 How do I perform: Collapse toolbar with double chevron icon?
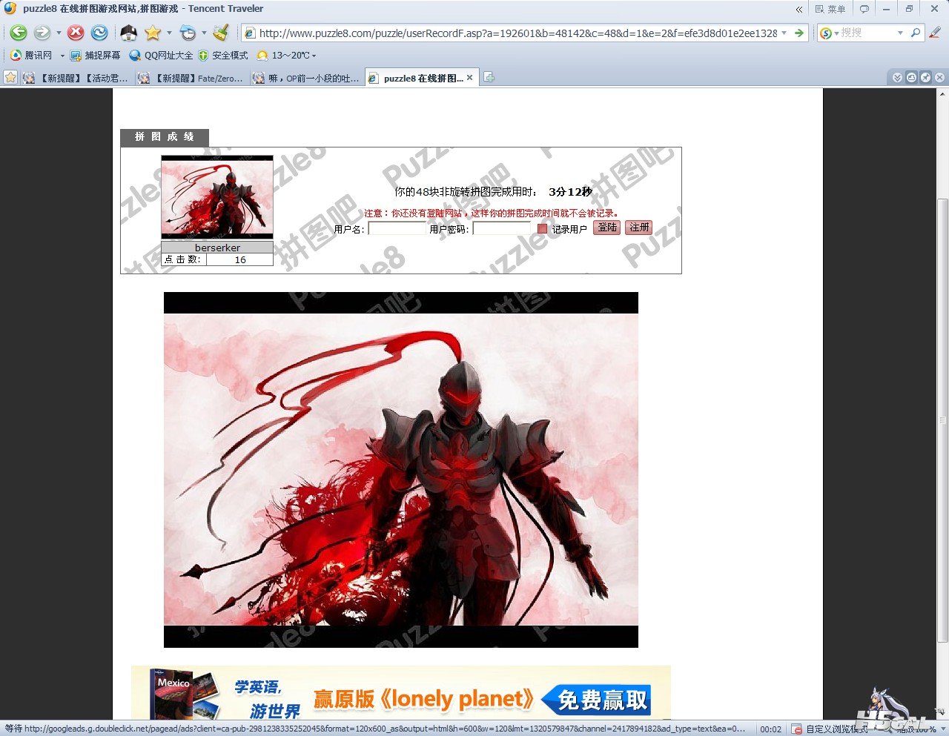click(x=799, y=9)
